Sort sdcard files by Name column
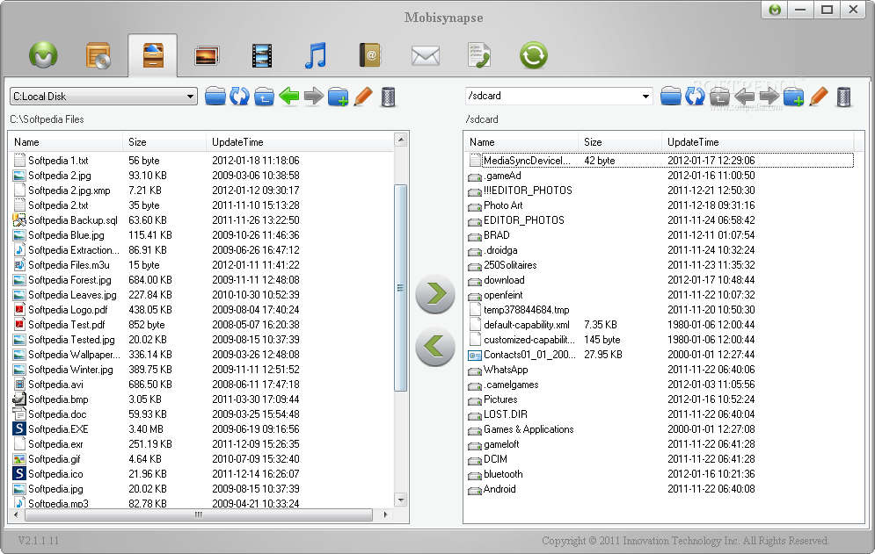 pos(521,142)
